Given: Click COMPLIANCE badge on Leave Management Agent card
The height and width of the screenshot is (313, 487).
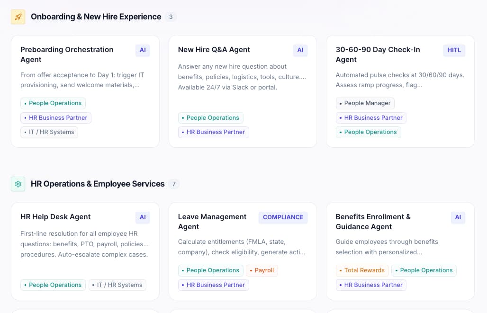Looking at the screenshot, I should (283, 217).
